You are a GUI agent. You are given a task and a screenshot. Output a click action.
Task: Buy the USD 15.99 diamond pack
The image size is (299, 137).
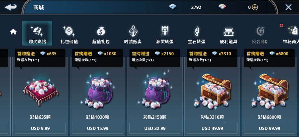98,128
